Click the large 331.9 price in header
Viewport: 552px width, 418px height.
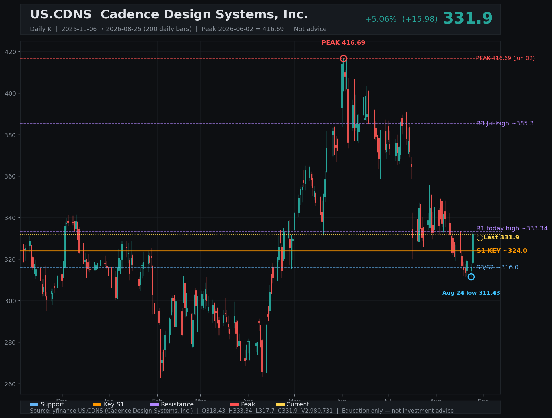[x=468, y=18]
